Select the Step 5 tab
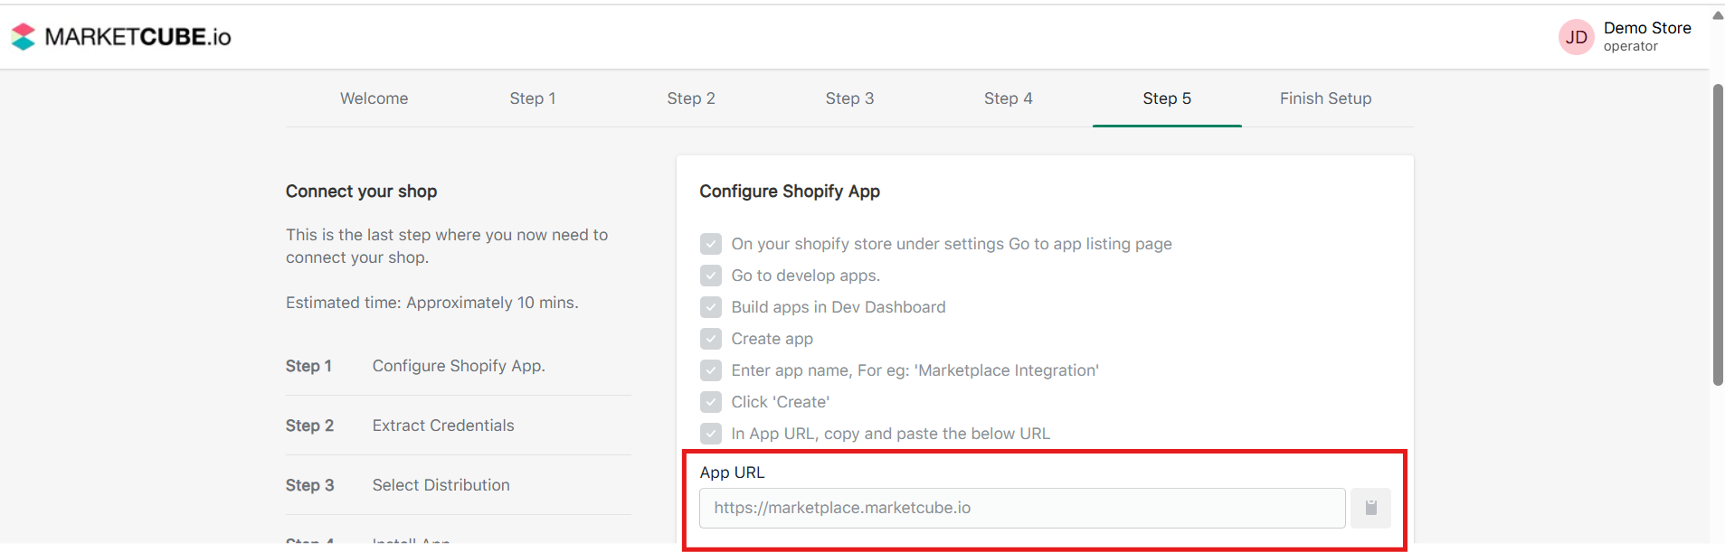 (1167, 98)
